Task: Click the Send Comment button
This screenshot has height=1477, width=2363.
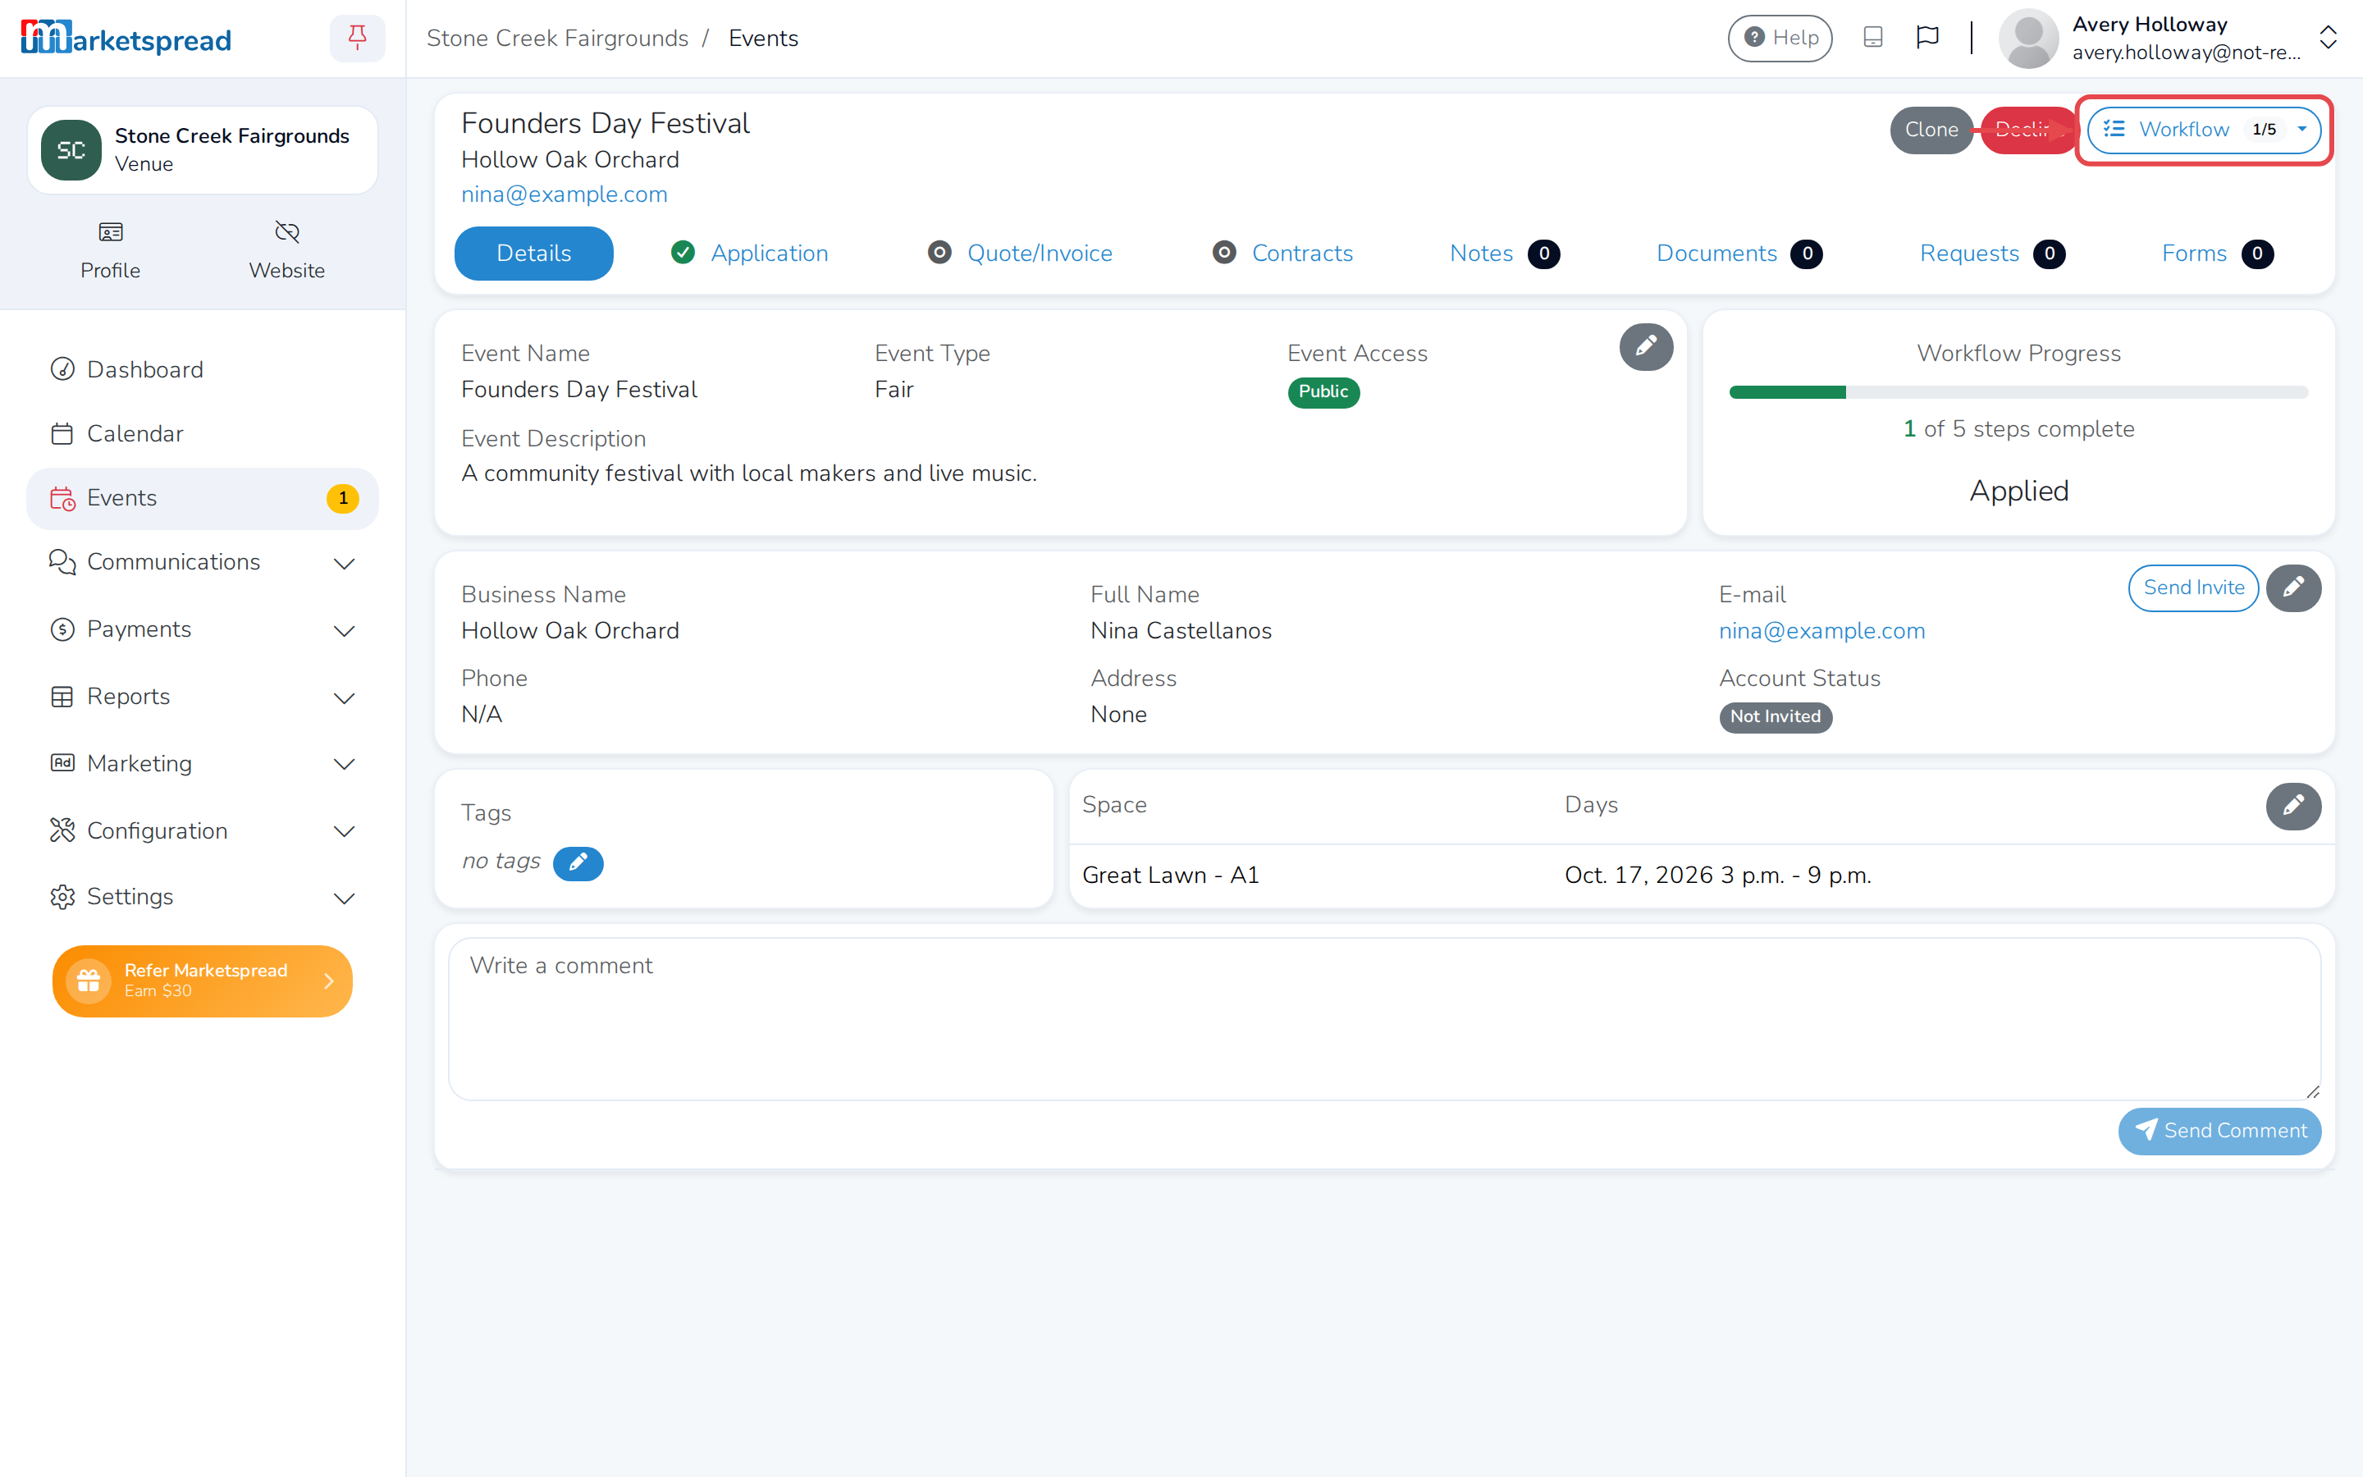Action: point(2219,1132)
